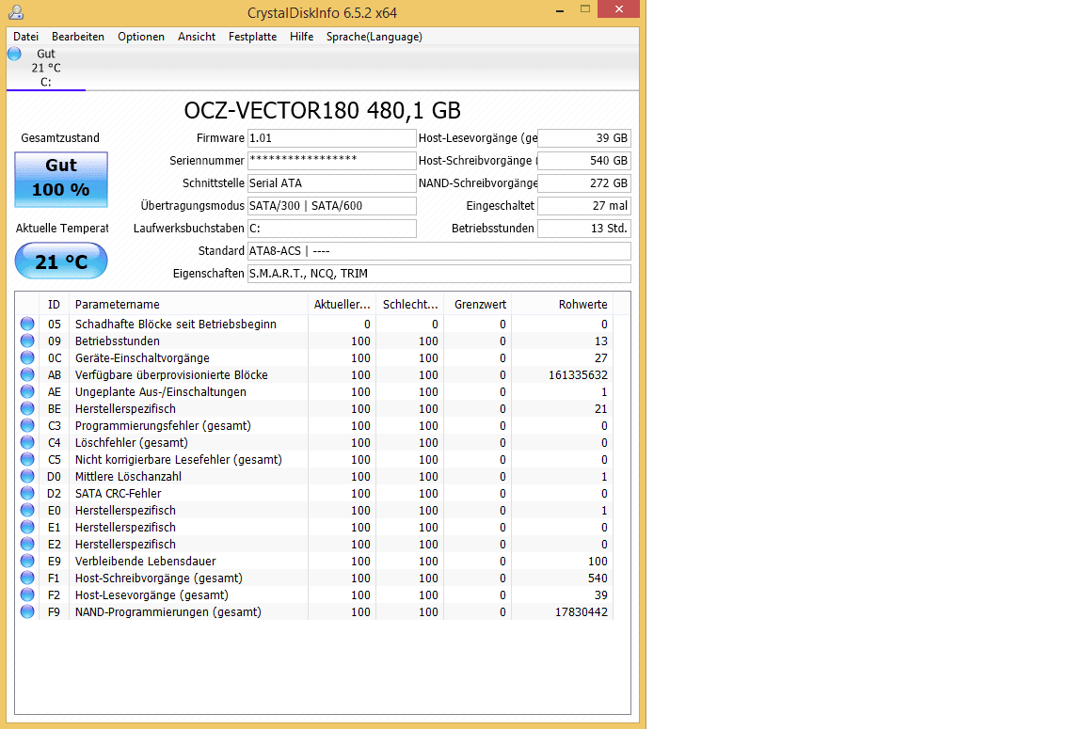
Task: Click the Schlecht... column header
Action: pos(410,304)
